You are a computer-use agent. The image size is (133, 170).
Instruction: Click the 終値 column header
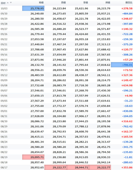(108, 3)
